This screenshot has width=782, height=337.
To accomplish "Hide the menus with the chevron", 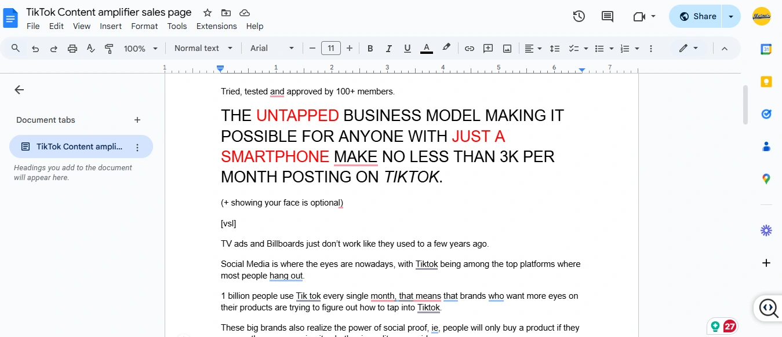I will click(x=724, y=49).
